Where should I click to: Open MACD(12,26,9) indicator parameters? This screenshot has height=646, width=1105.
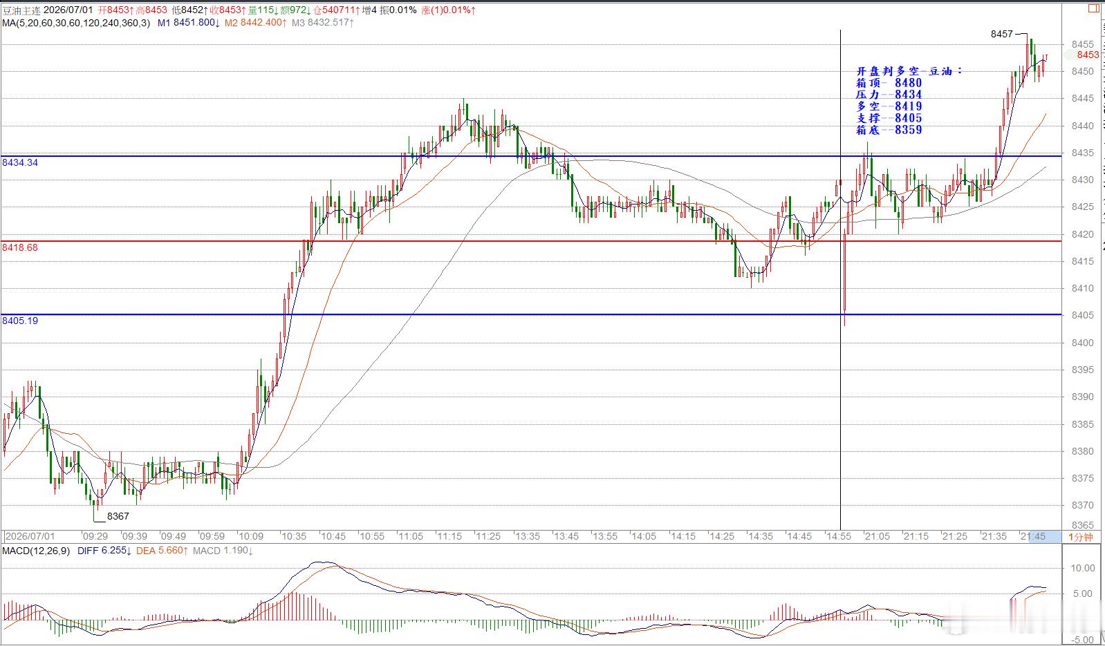pyautogui.click(x=36, y=551)
